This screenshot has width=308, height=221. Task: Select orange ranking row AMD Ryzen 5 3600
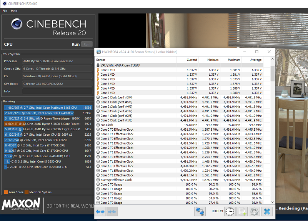[x=48, y=124]
